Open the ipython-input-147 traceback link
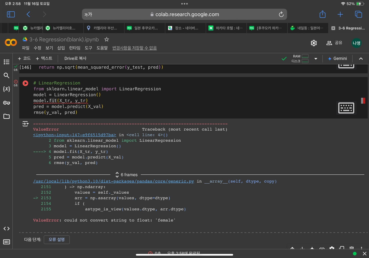 click(75, 135)
